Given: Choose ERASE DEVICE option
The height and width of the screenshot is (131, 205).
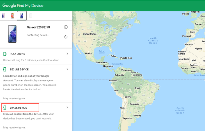Looking at the screenshot, I should pos(18,108).
